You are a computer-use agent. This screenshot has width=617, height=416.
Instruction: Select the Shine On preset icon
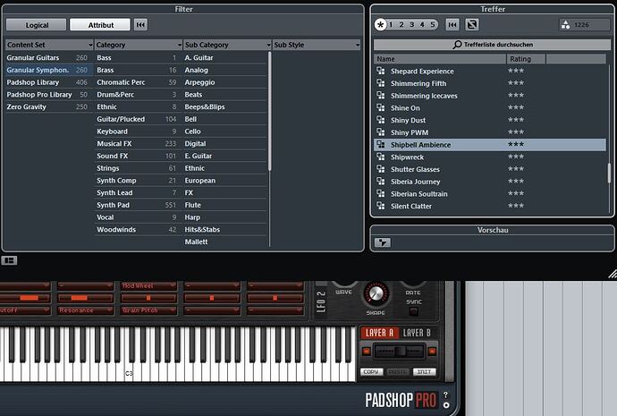[x=381, y=107]
